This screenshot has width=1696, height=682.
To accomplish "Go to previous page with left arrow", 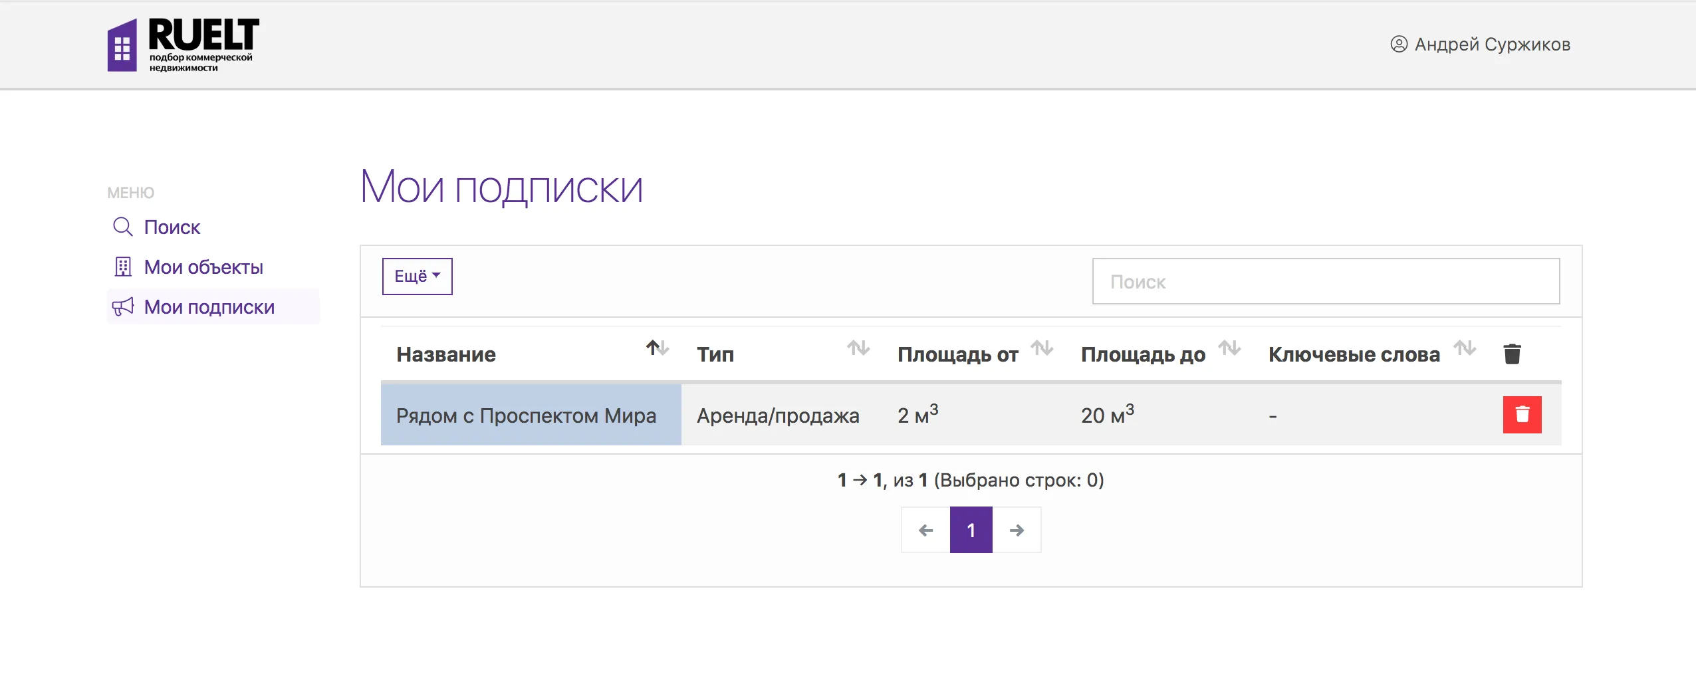I will 925,530.
